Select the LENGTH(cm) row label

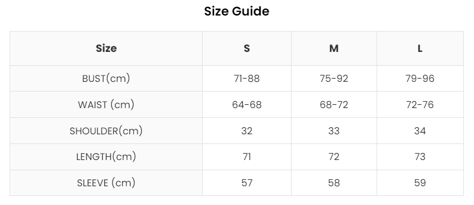[x=106, y=157]
